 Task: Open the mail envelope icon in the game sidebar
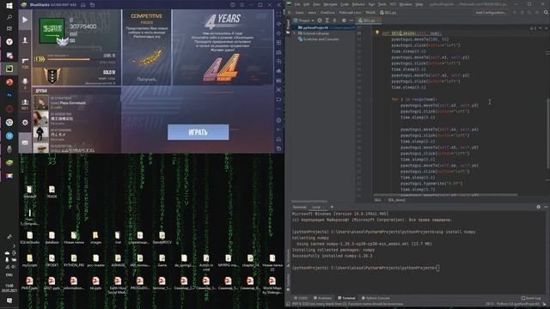(x=25, y=142)
